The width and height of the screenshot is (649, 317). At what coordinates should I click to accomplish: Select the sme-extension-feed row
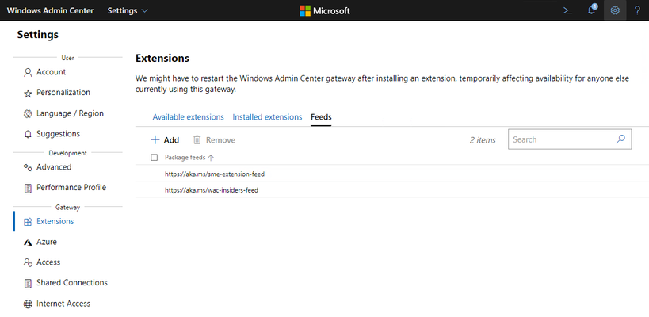click(x=392, y=174)
